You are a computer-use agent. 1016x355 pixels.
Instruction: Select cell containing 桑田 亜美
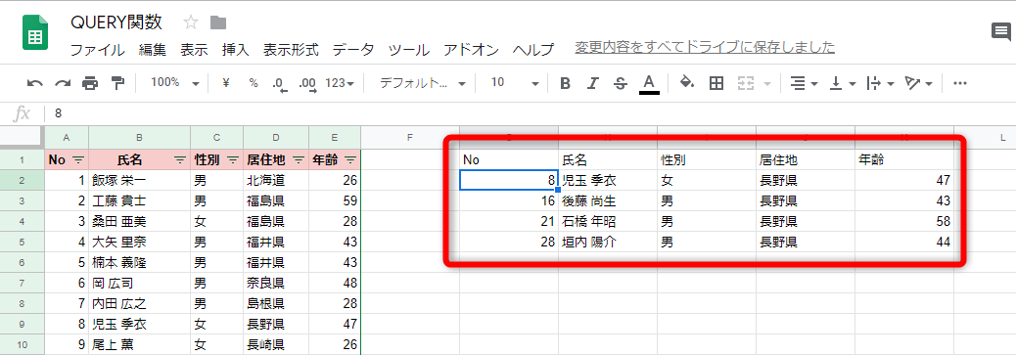(139, 222)
